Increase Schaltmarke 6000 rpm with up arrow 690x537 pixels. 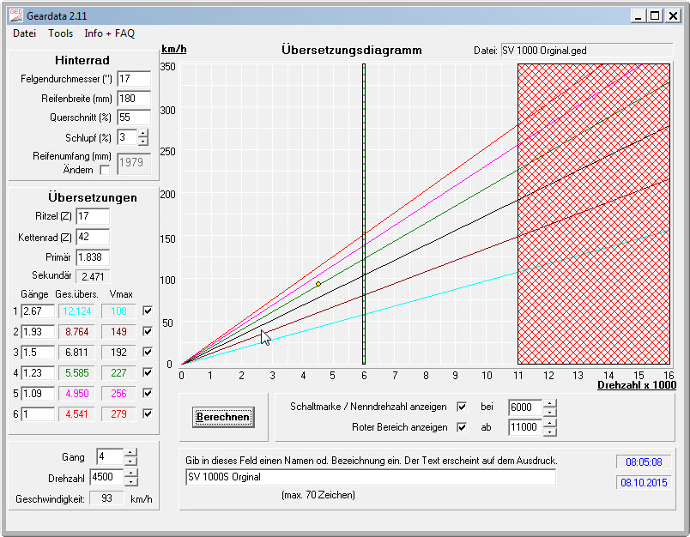pyautogui.click(x=550, y=401)
